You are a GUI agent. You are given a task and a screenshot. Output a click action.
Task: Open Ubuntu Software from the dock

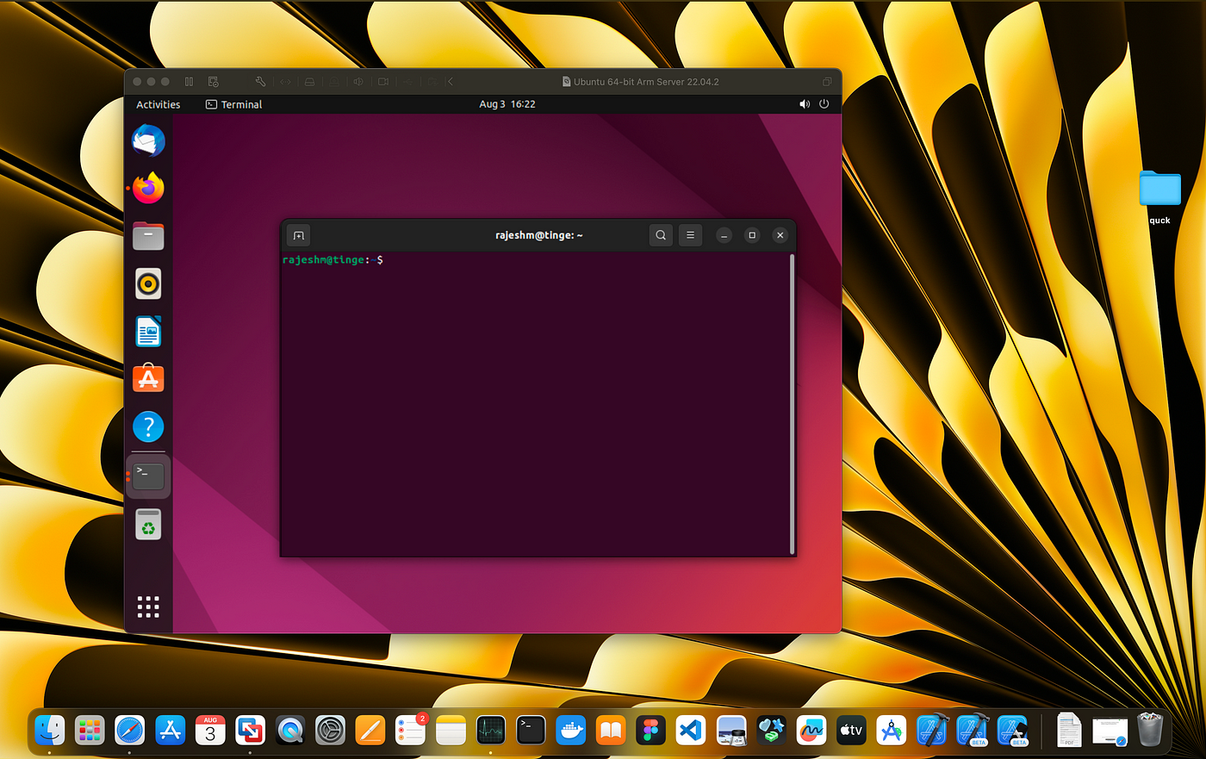coord(148,378)
